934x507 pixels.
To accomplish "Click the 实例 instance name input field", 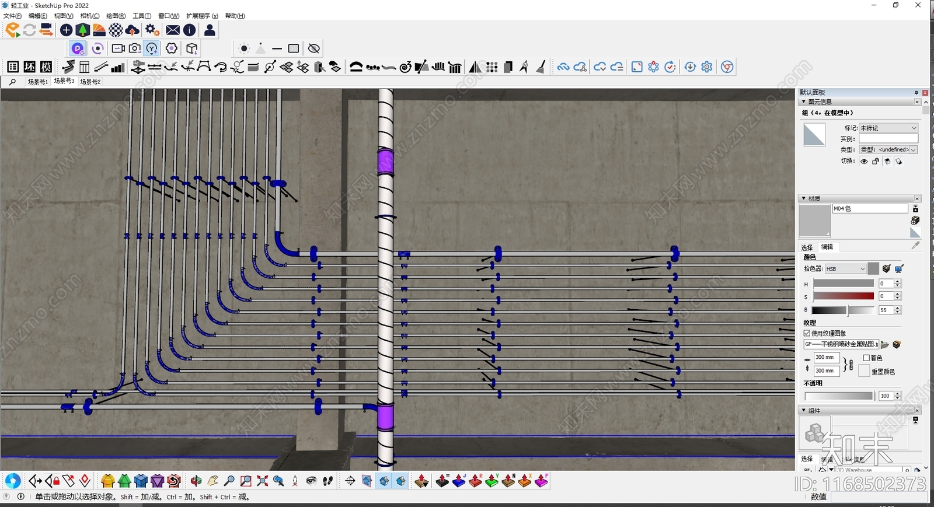I will 888,139.
